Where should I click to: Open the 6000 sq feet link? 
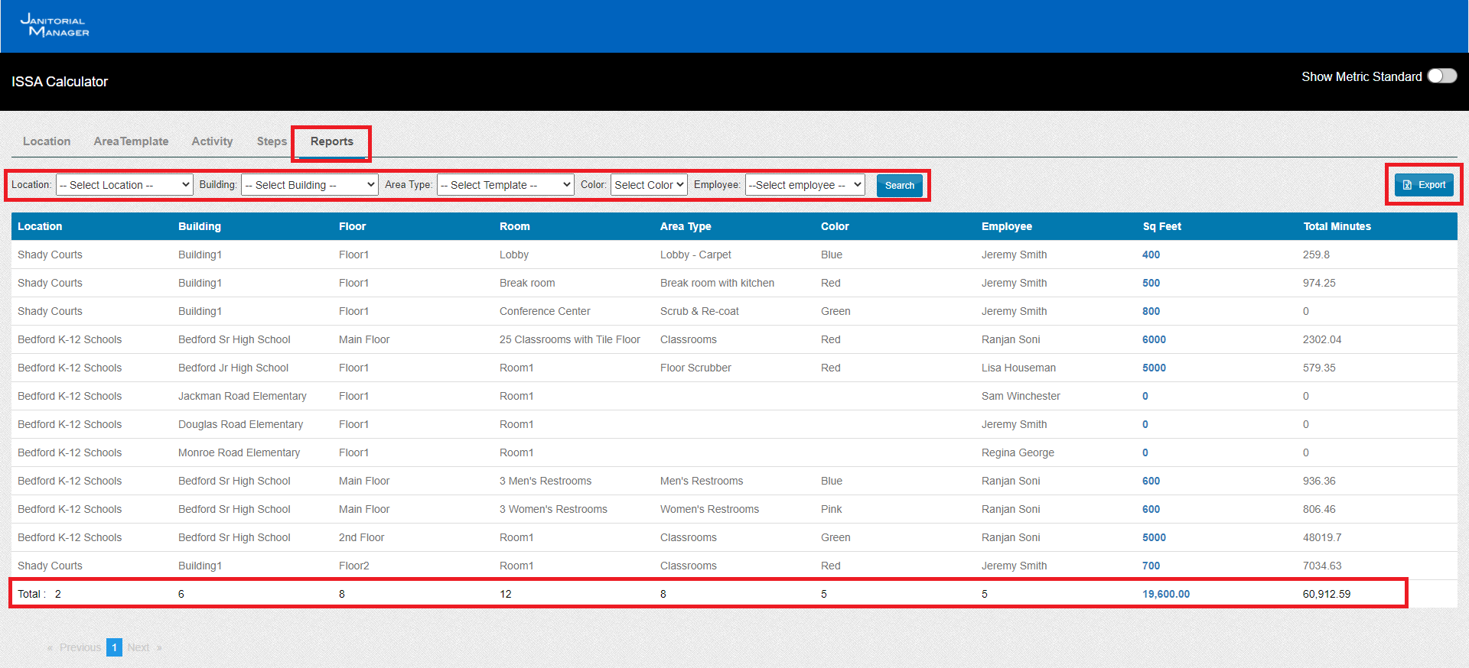click(1154, 339)
